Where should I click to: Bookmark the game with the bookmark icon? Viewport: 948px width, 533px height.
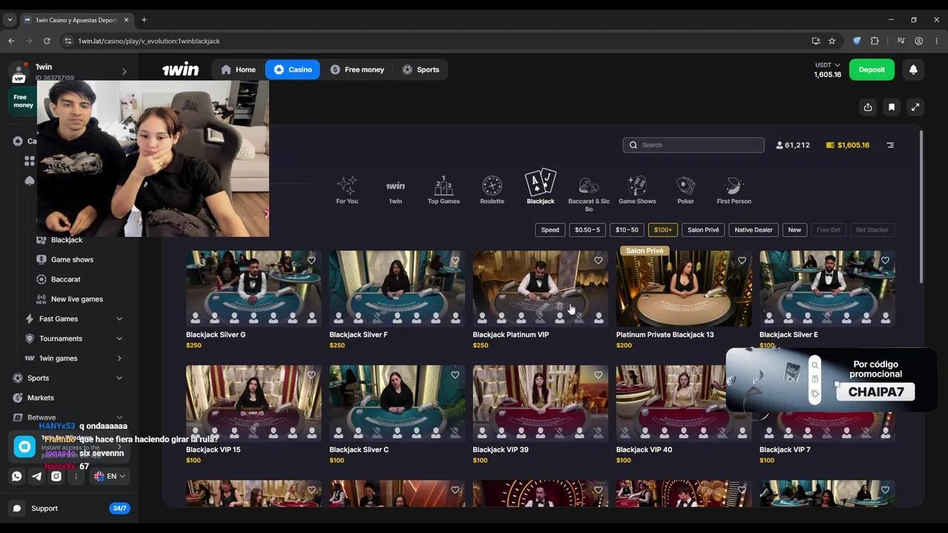892,107
